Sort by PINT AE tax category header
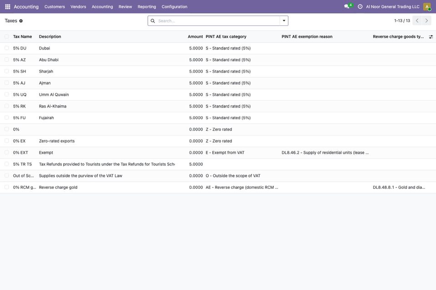The height and width of the screenshot is (290, 436). [226, 37]
